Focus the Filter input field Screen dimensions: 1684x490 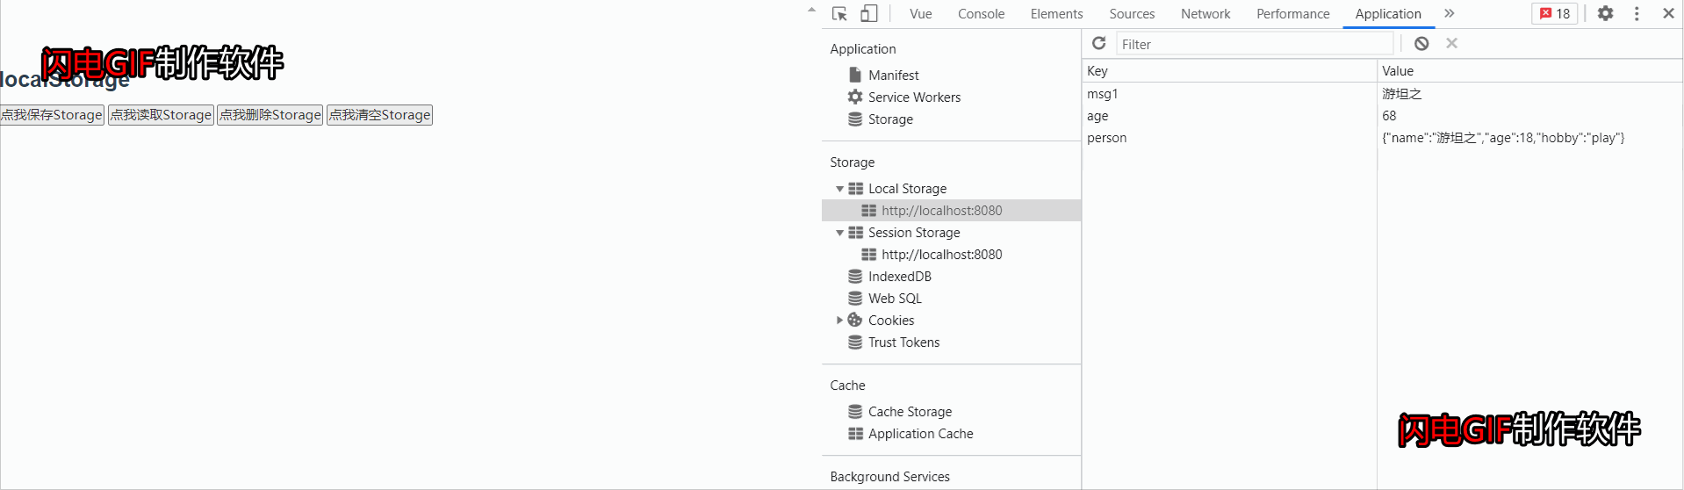[x=1255, y=44]
